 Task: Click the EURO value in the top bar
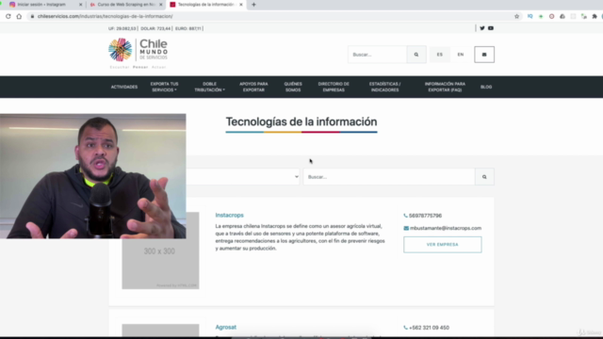(x=188, y=28)
